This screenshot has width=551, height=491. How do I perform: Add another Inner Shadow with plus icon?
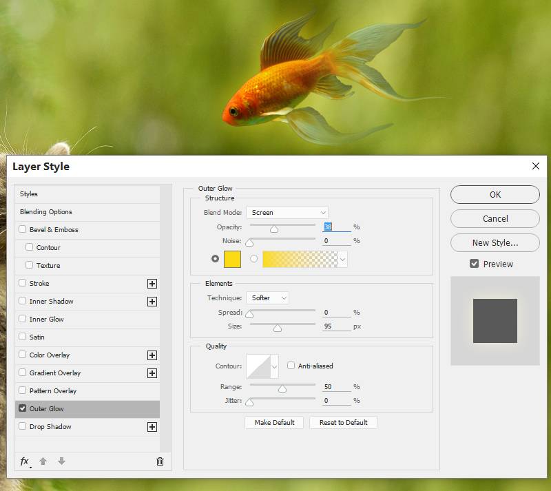(152, 302)
